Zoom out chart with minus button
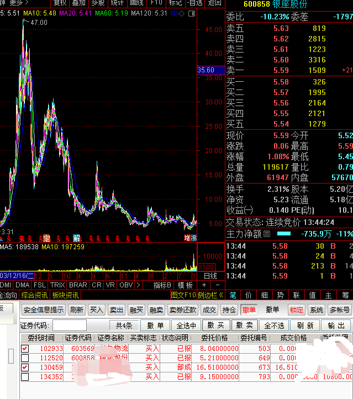 [x=218, y=285]
